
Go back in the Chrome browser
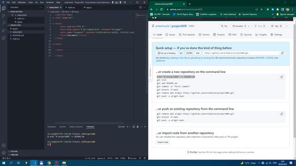coord(152,9)
